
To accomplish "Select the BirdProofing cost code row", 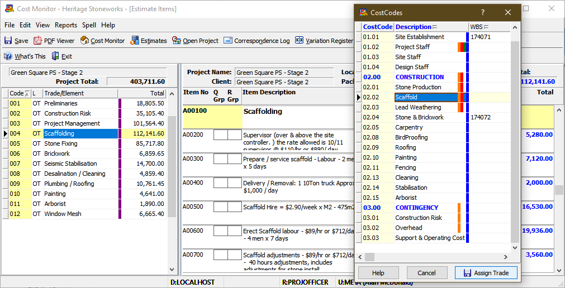I will tap(433, 137).
